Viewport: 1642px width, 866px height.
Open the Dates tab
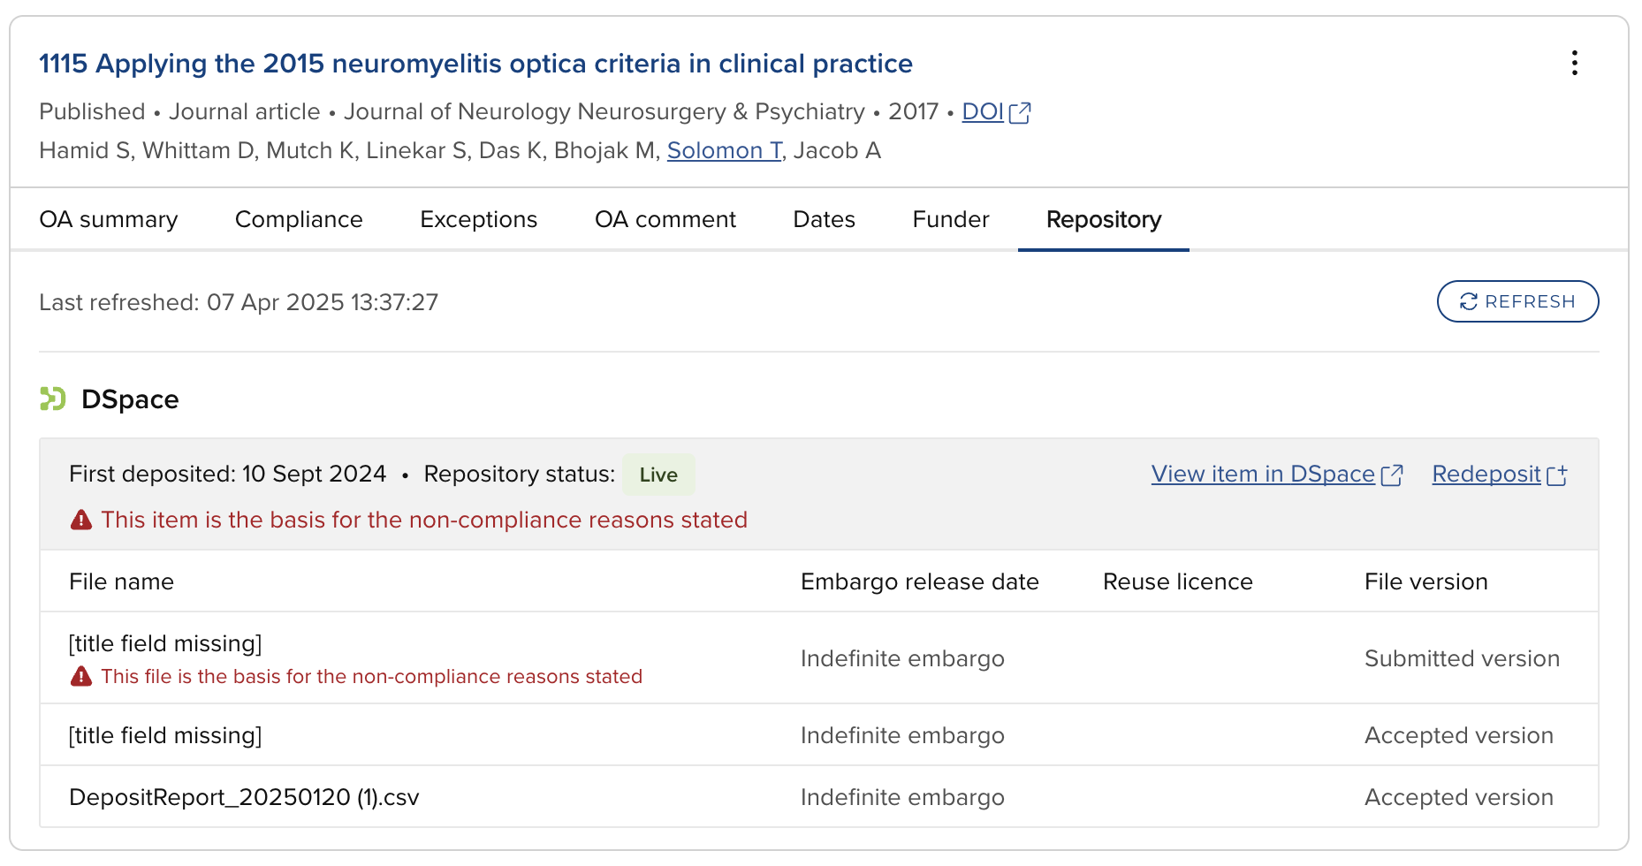click(824, 219)
